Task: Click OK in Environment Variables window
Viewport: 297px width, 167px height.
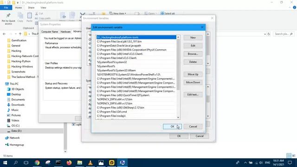Action: [179, 136]
